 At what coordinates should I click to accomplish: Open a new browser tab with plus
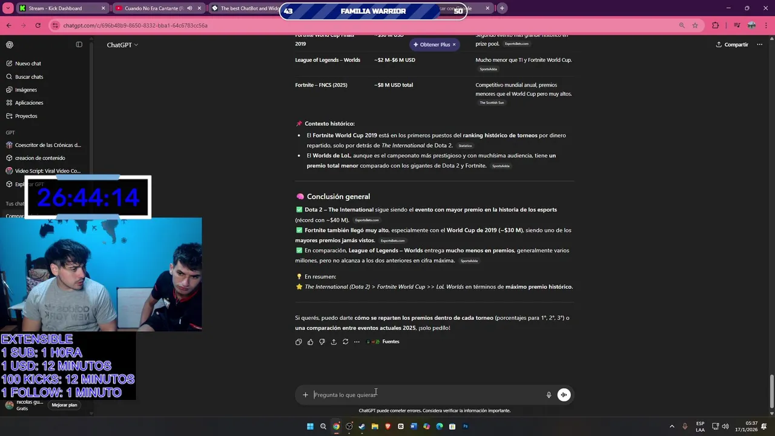coord(502,8)
